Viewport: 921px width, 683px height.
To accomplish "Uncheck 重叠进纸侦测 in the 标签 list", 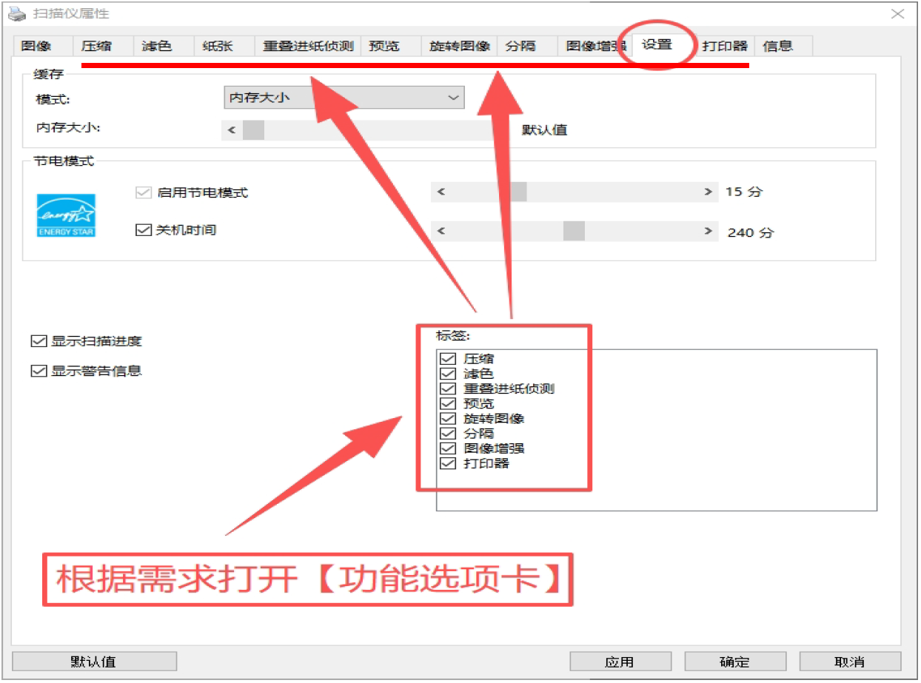I will pos(448,388).
